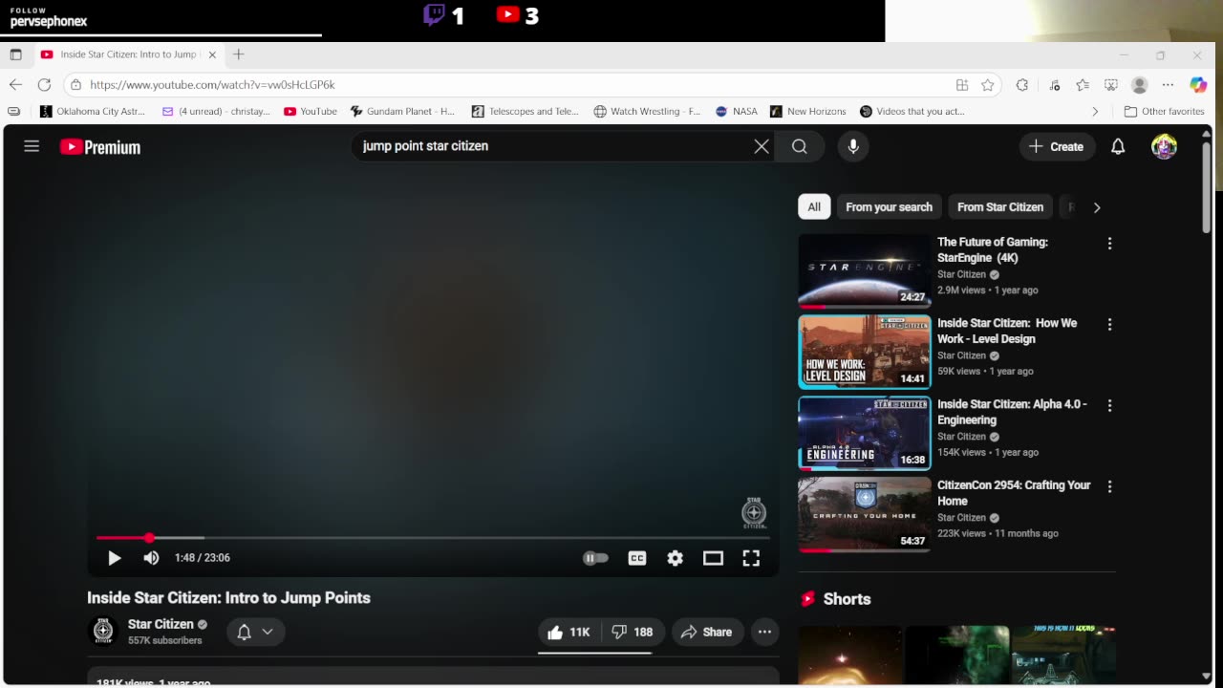The width and height of the screenshot is (1223, 688).
Task: Add this page to favorites star
Action: (988, 85)
